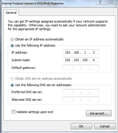Select Obtain DNS server address automatically
This screenshot has width=118, height=133.
tap(12, 79)
